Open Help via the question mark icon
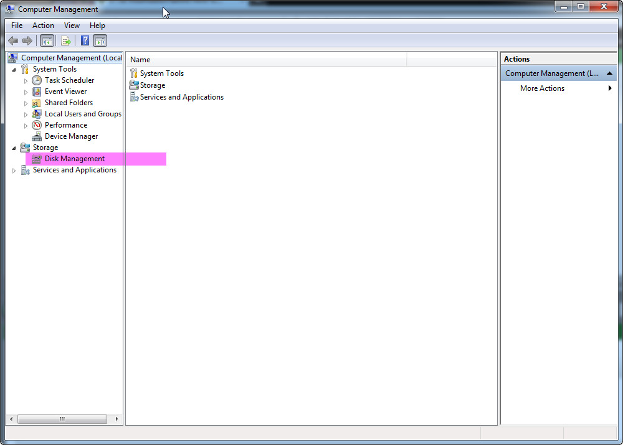The height and width of the screenshot is (445, 623). pos(85,40)
